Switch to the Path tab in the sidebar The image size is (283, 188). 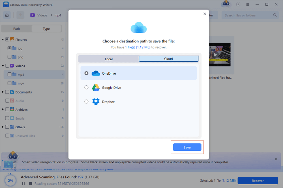[x=16, y=29]
